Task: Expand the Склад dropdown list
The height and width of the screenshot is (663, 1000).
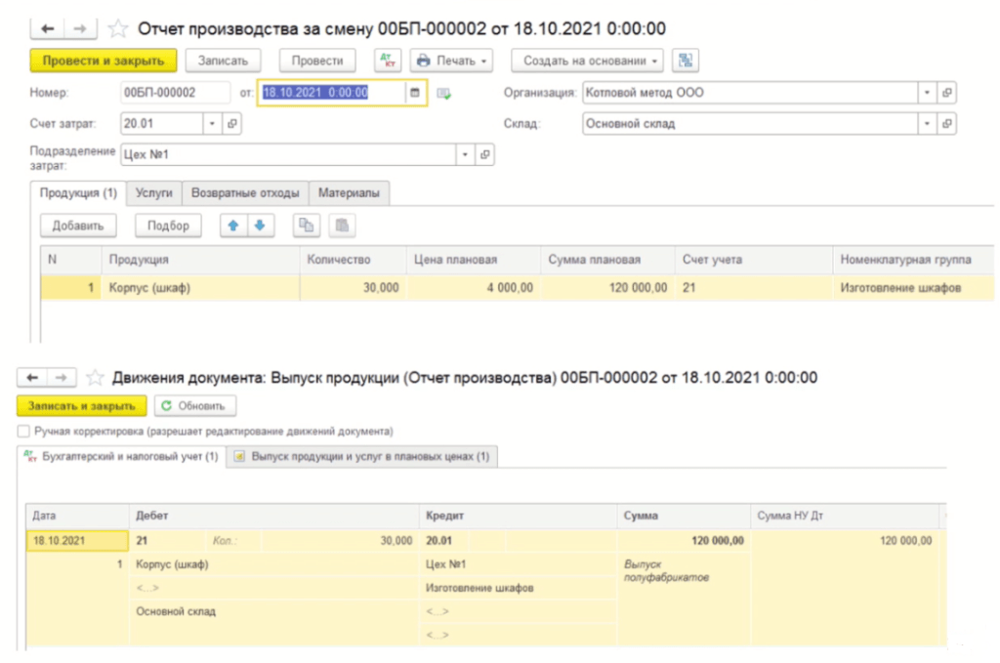Action: pyautogui.click(x=927, y=124)
